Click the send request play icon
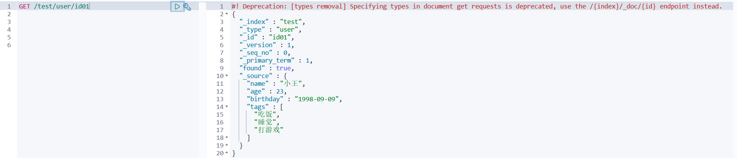The width and height of the screenshot is (737, 158). (177, 7)
